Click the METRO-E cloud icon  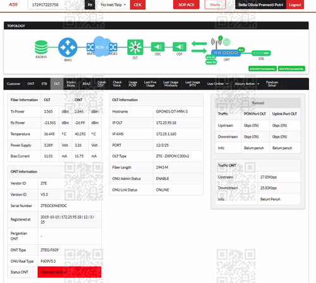click(x=102, y=47)
